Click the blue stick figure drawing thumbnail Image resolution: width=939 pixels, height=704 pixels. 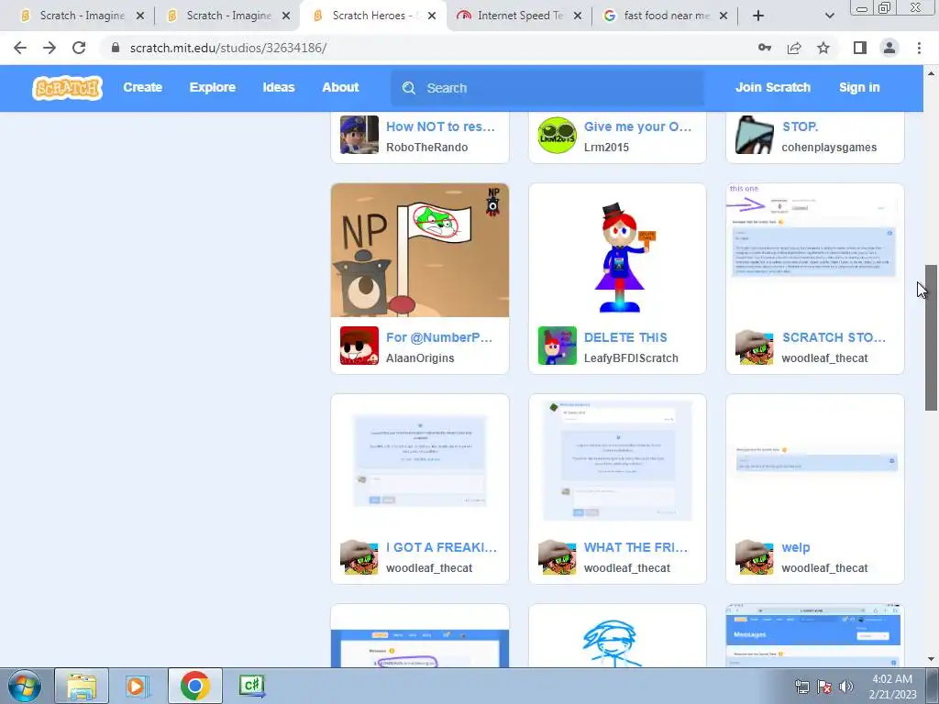[x=617, y=636]
